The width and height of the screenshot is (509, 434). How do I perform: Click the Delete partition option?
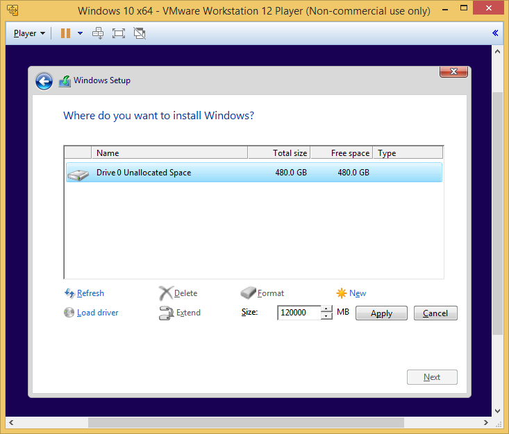pos(185,293)
